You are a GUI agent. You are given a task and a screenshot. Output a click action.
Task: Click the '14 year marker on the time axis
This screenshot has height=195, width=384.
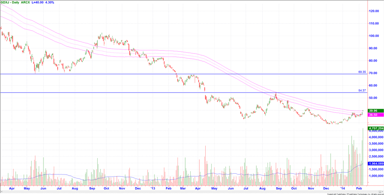pos(343,189)
